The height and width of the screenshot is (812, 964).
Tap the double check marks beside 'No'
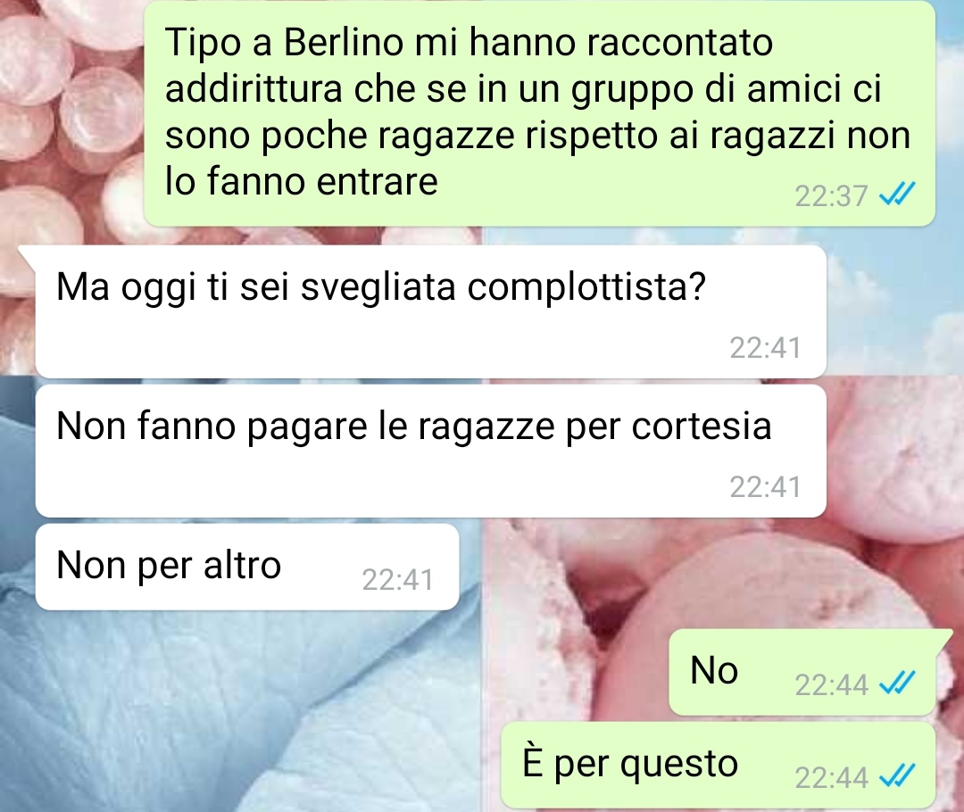[x=897, y=683]
